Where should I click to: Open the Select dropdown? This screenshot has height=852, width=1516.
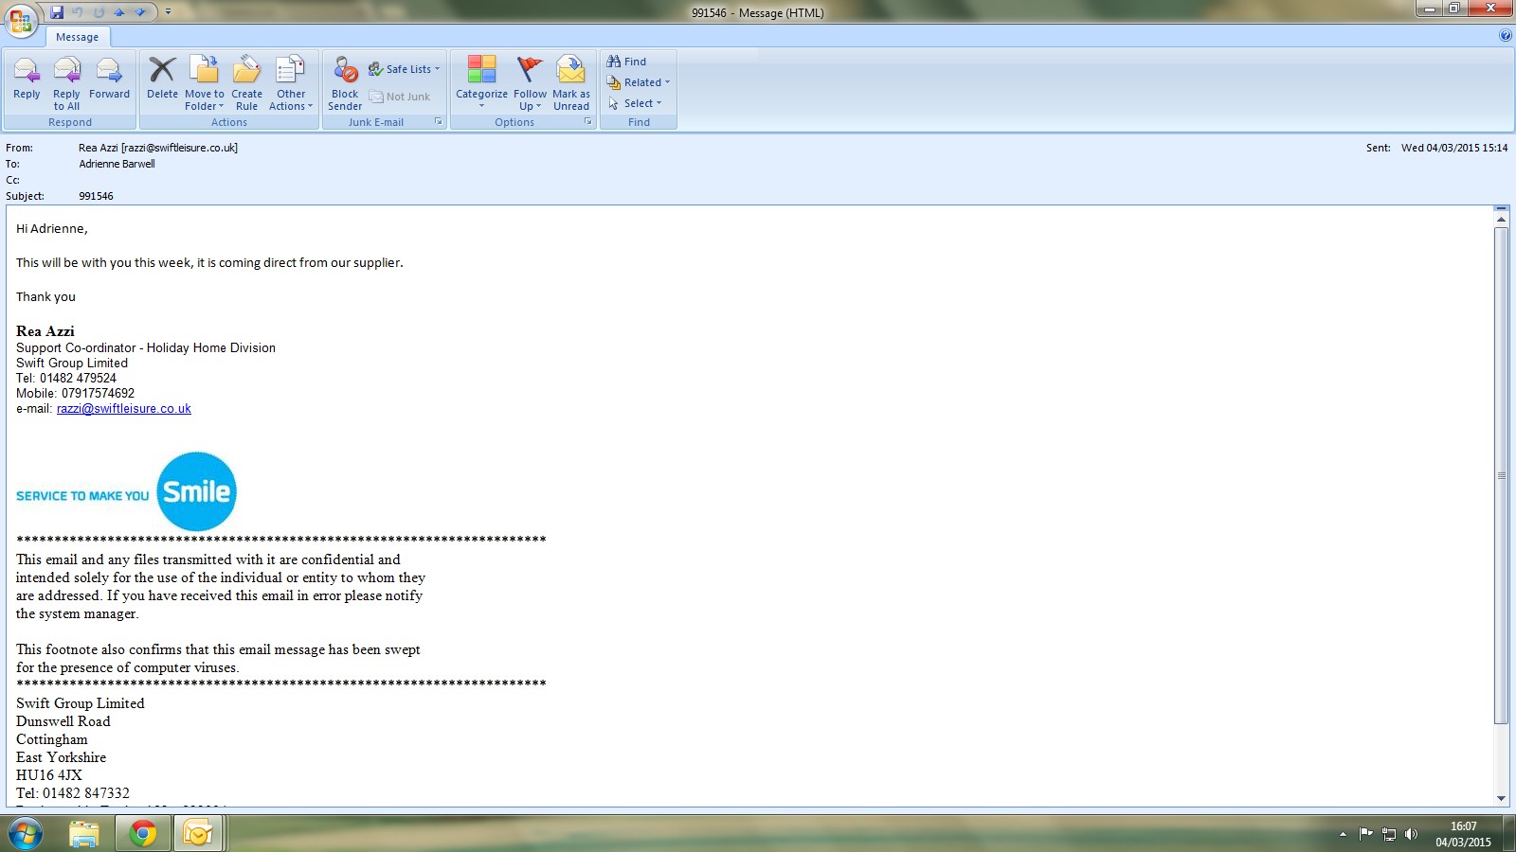(x=635, y=103)
